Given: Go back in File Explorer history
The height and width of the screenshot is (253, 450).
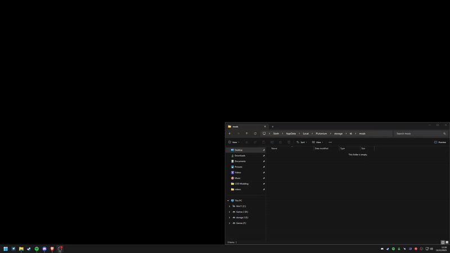Looking at the screenshot, I should 230,133.
